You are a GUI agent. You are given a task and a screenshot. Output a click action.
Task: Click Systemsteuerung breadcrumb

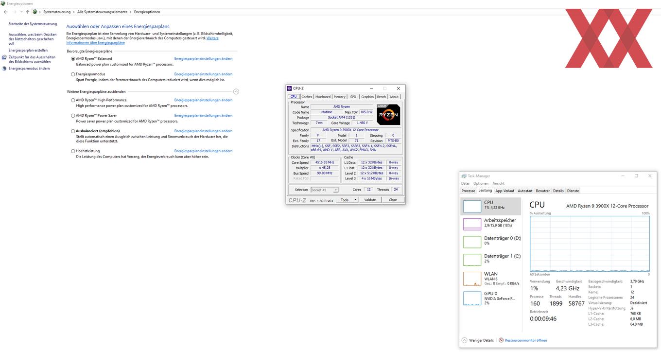pyautogui.click(x=56, y=12)
